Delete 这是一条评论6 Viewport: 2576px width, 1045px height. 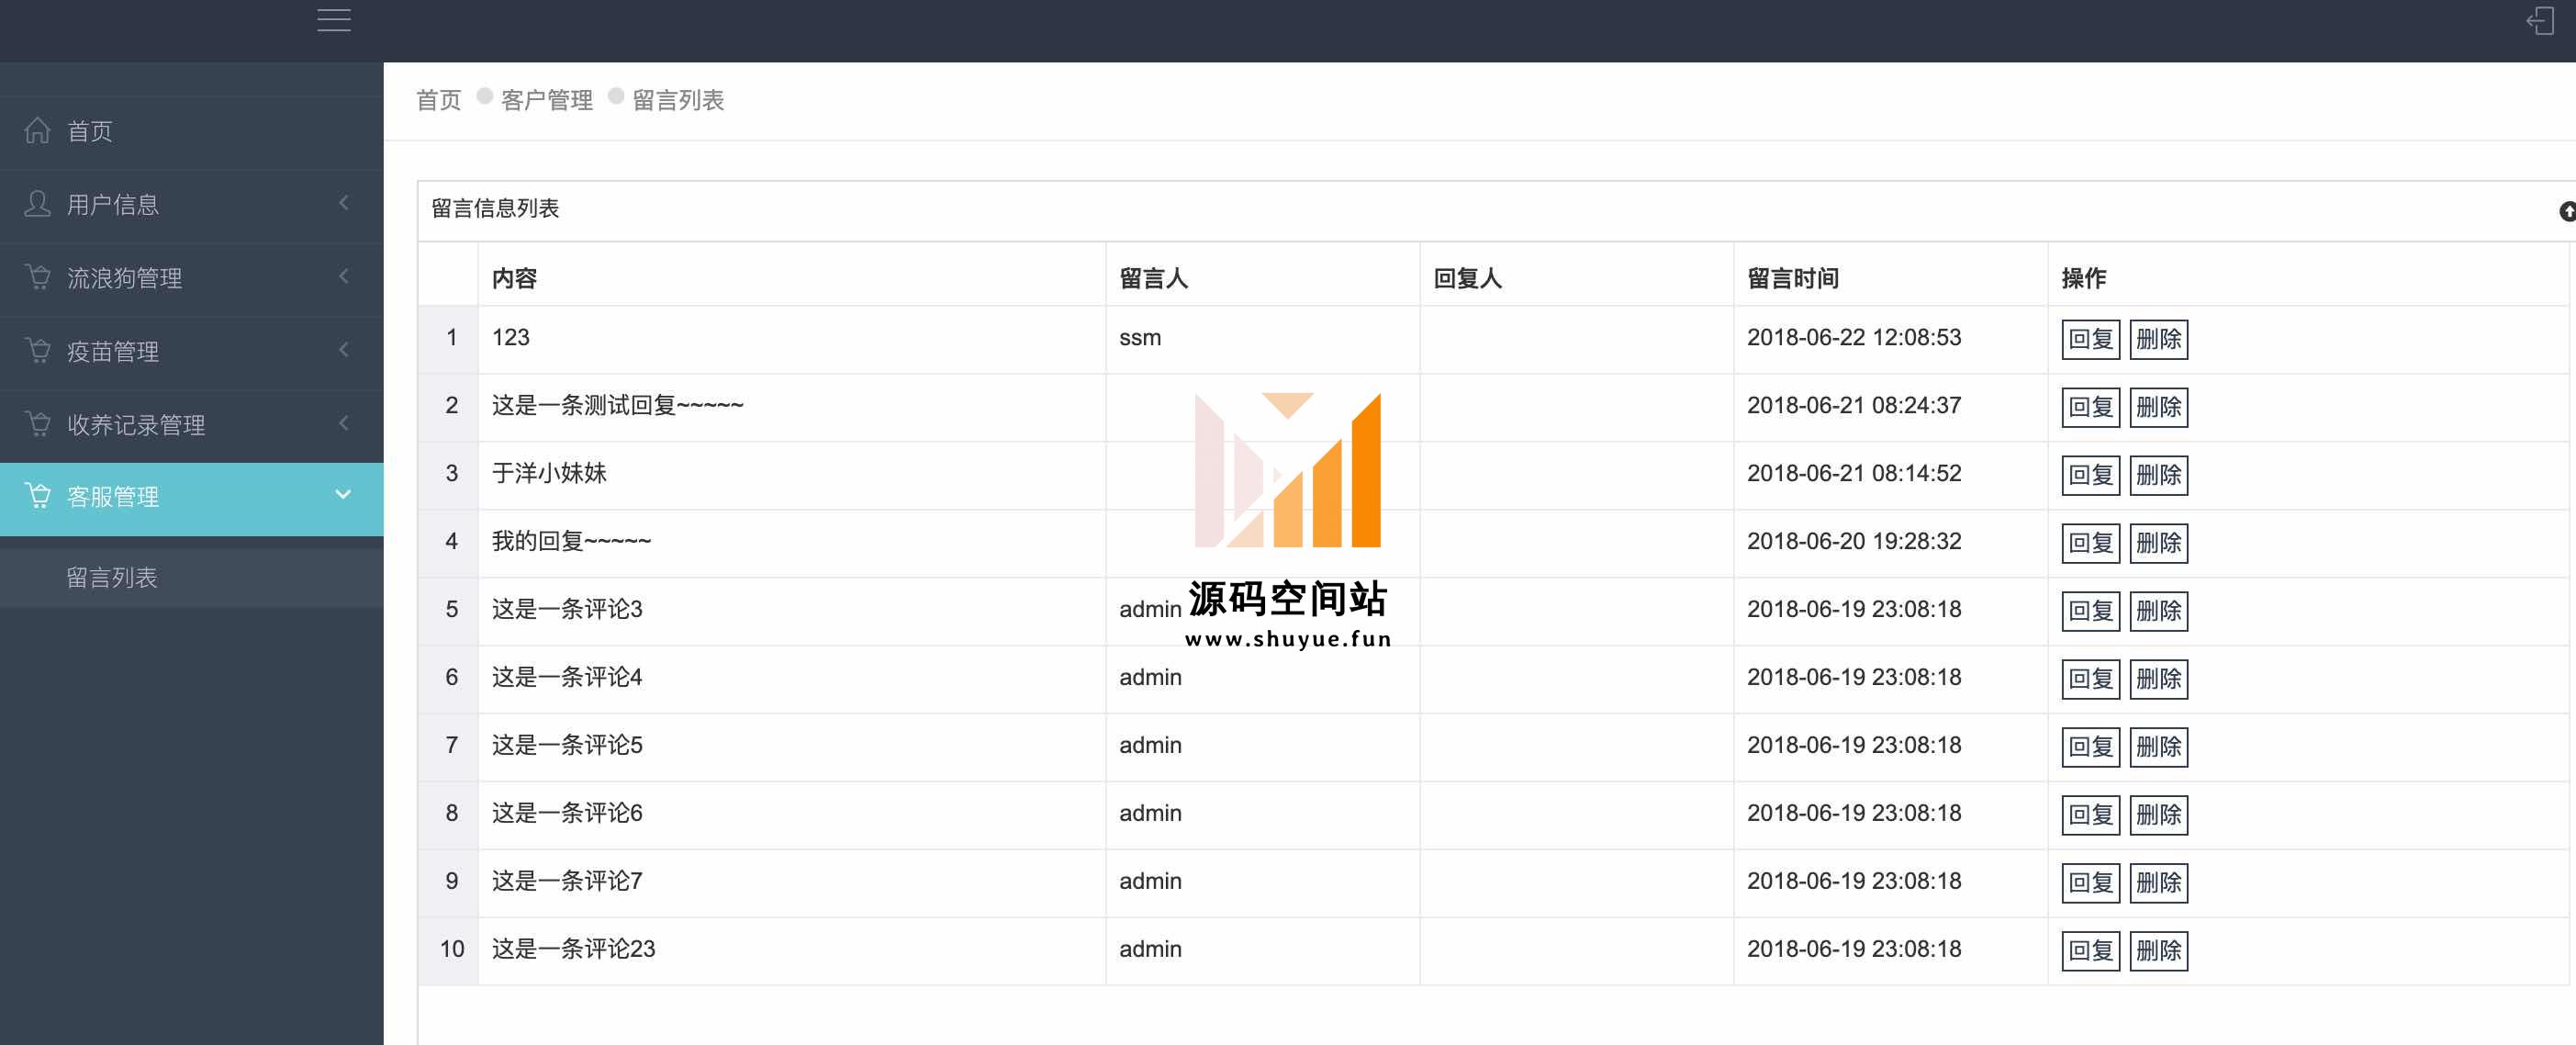coord(2158,815)
